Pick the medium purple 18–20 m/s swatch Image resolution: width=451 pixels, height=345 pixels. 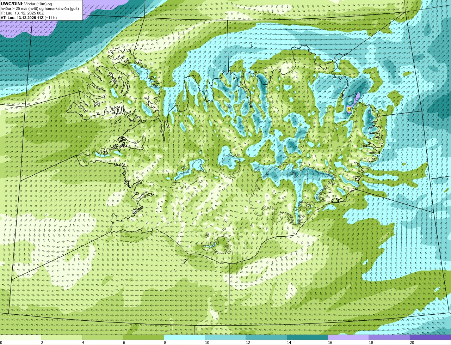pyautogui.click(x=389, y=337)
